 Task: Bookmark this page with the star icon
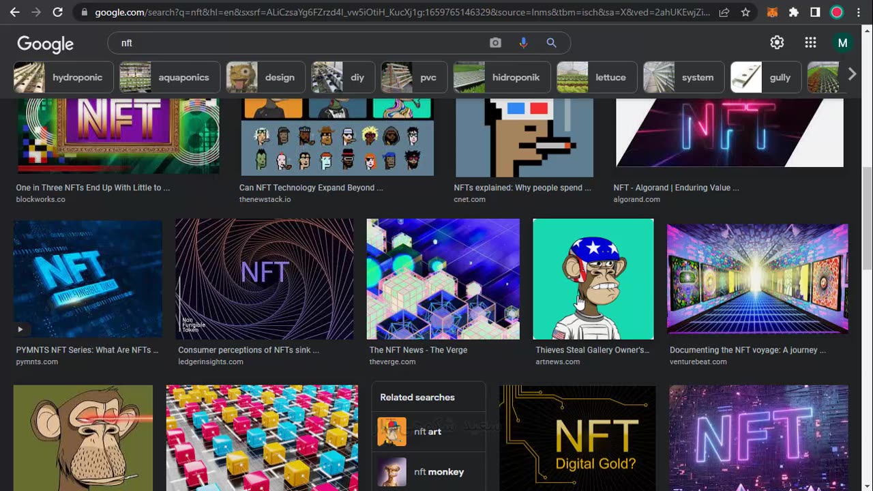point(745,12)
